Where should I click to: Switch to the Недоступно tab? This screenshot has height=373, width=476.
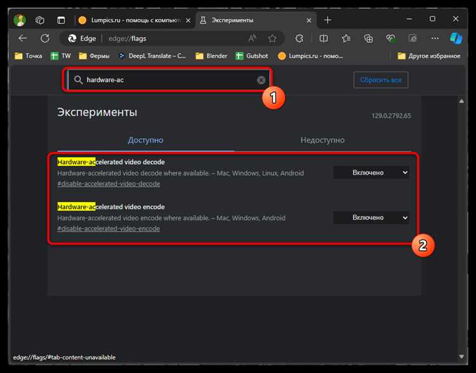pyautogui.click(x=322, y=140)
